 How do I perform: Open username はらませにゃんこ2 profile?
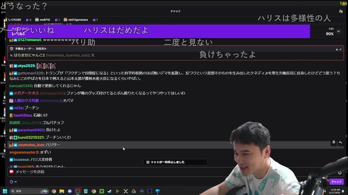(x=29, y=55)
